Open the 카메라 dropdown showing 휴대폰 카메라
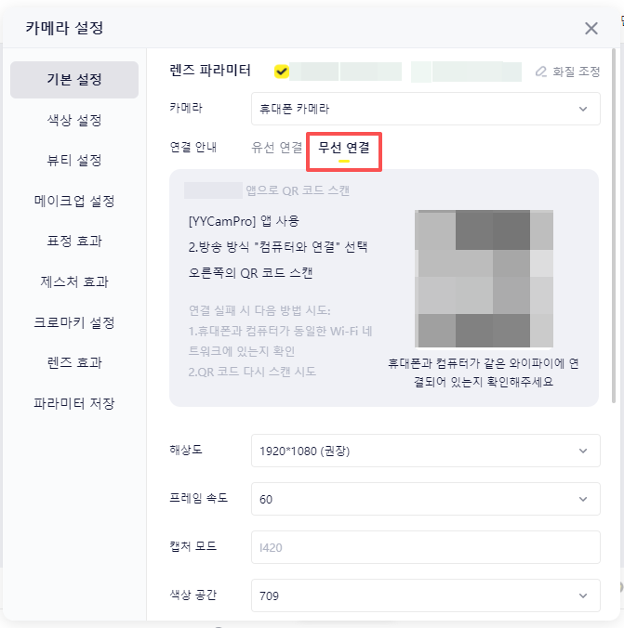Screen dimensions: 624x628 (x=426, y=109)
